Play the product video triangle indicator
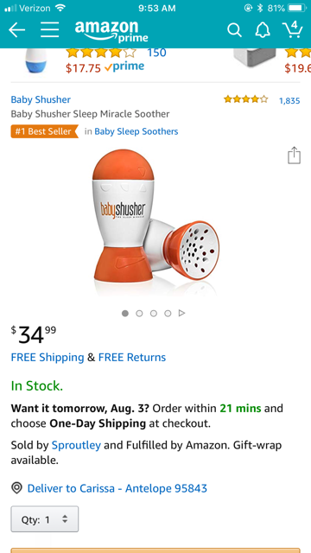 (x=181, y=313)
